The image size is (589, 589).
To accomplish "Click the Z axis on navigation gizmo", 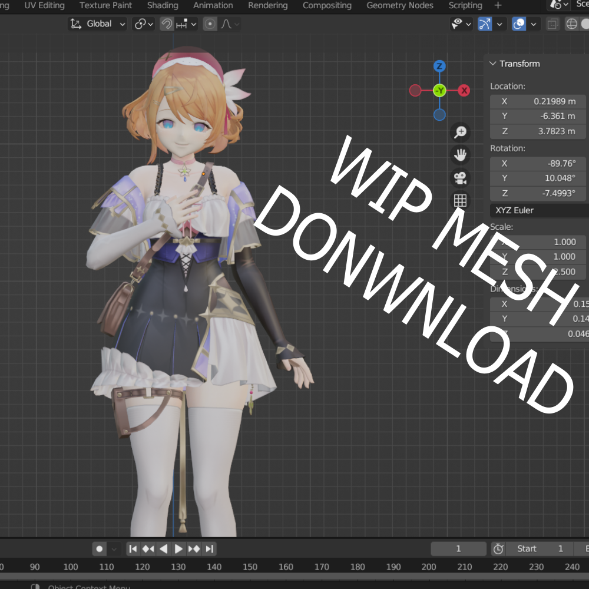I will pyautogui.click(x=439, y=67).
